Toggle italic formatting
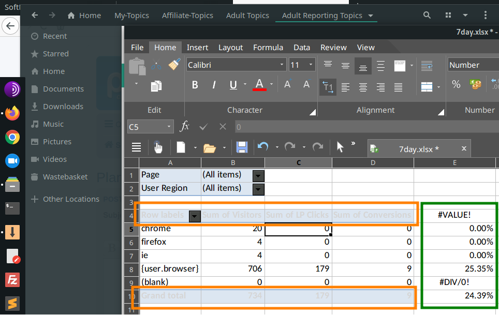The height and width of the screenshot is (315, 499). point(214,85)
